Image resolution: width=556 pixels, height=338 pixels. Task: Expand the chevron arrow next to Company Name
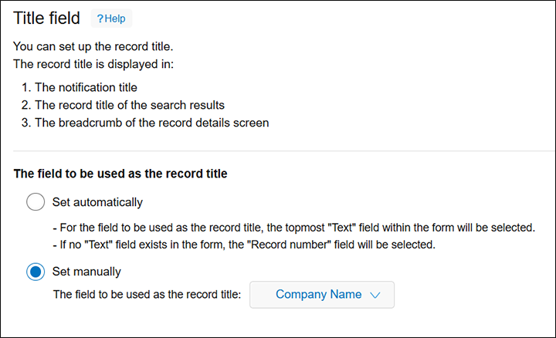coord(376,295)
